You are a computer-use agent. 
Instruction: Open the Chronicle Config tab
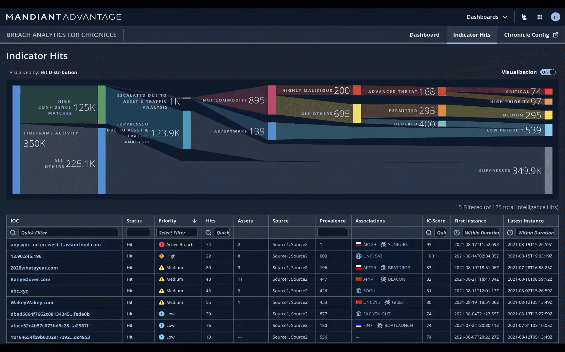point(531,35)
